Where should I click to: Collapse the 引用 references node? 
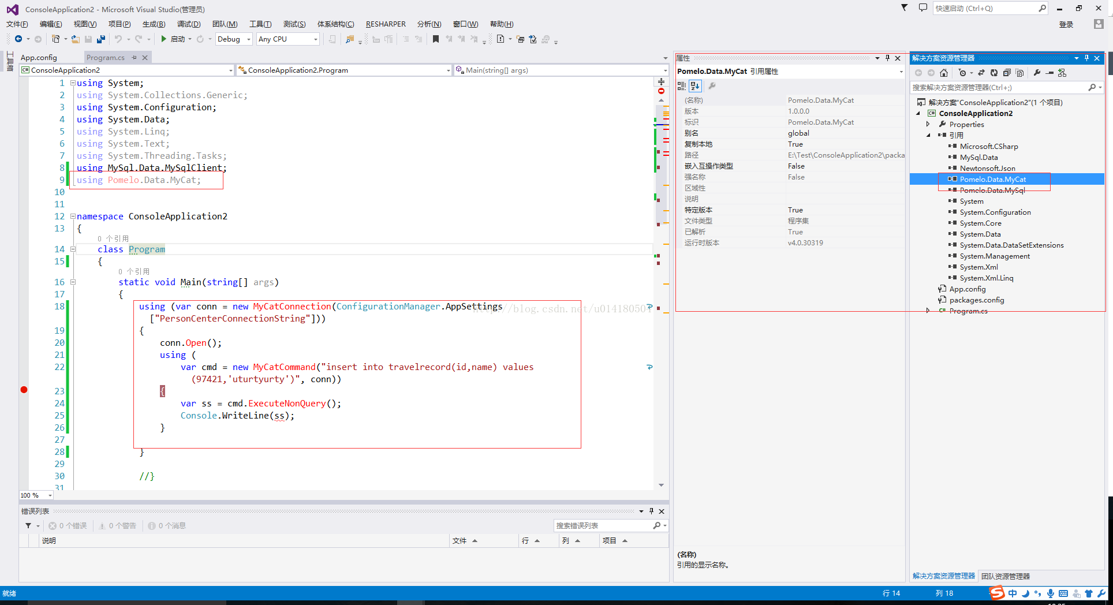(928, 135)
